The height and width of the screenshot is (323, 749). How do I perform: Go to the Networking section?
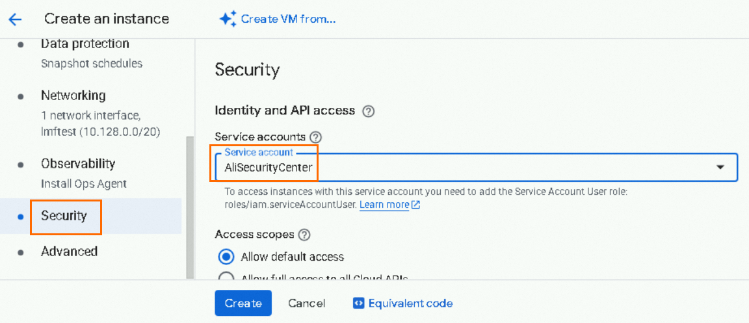(73, 96)
